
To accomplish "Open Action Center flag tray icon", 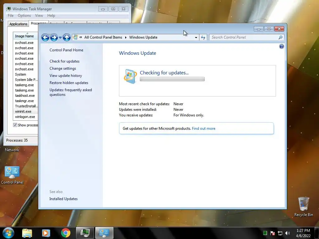I will pyautogui.click(x=273, y=233).
